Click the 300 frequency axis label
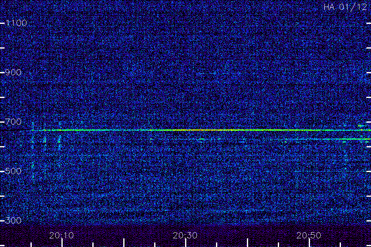 pos(13,221)
